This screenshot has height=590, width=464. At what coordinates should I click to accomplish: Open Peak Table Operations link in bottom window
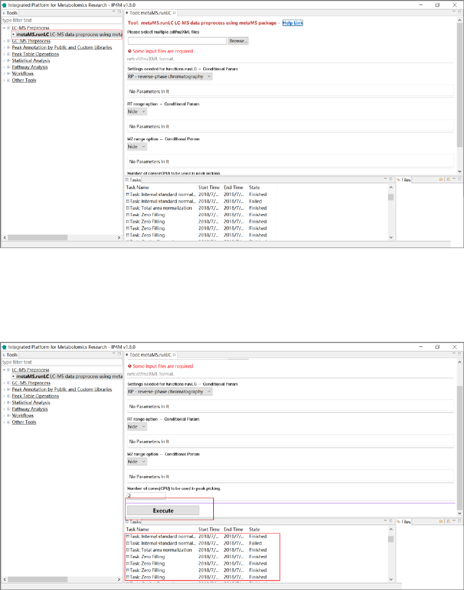35,396
